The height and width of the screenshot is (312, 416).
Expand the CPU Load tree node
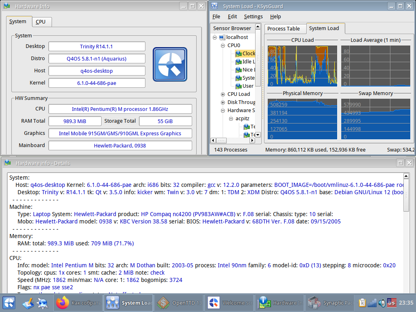223,94
